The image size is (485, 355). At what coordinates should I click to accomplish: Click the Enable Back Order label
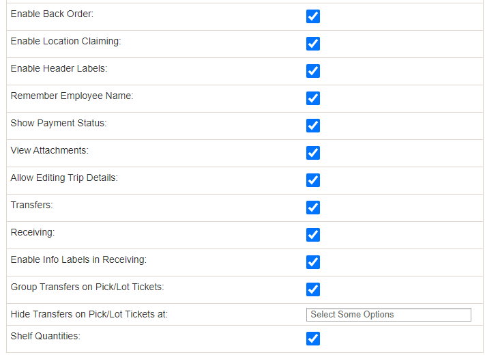pos(52,14)
